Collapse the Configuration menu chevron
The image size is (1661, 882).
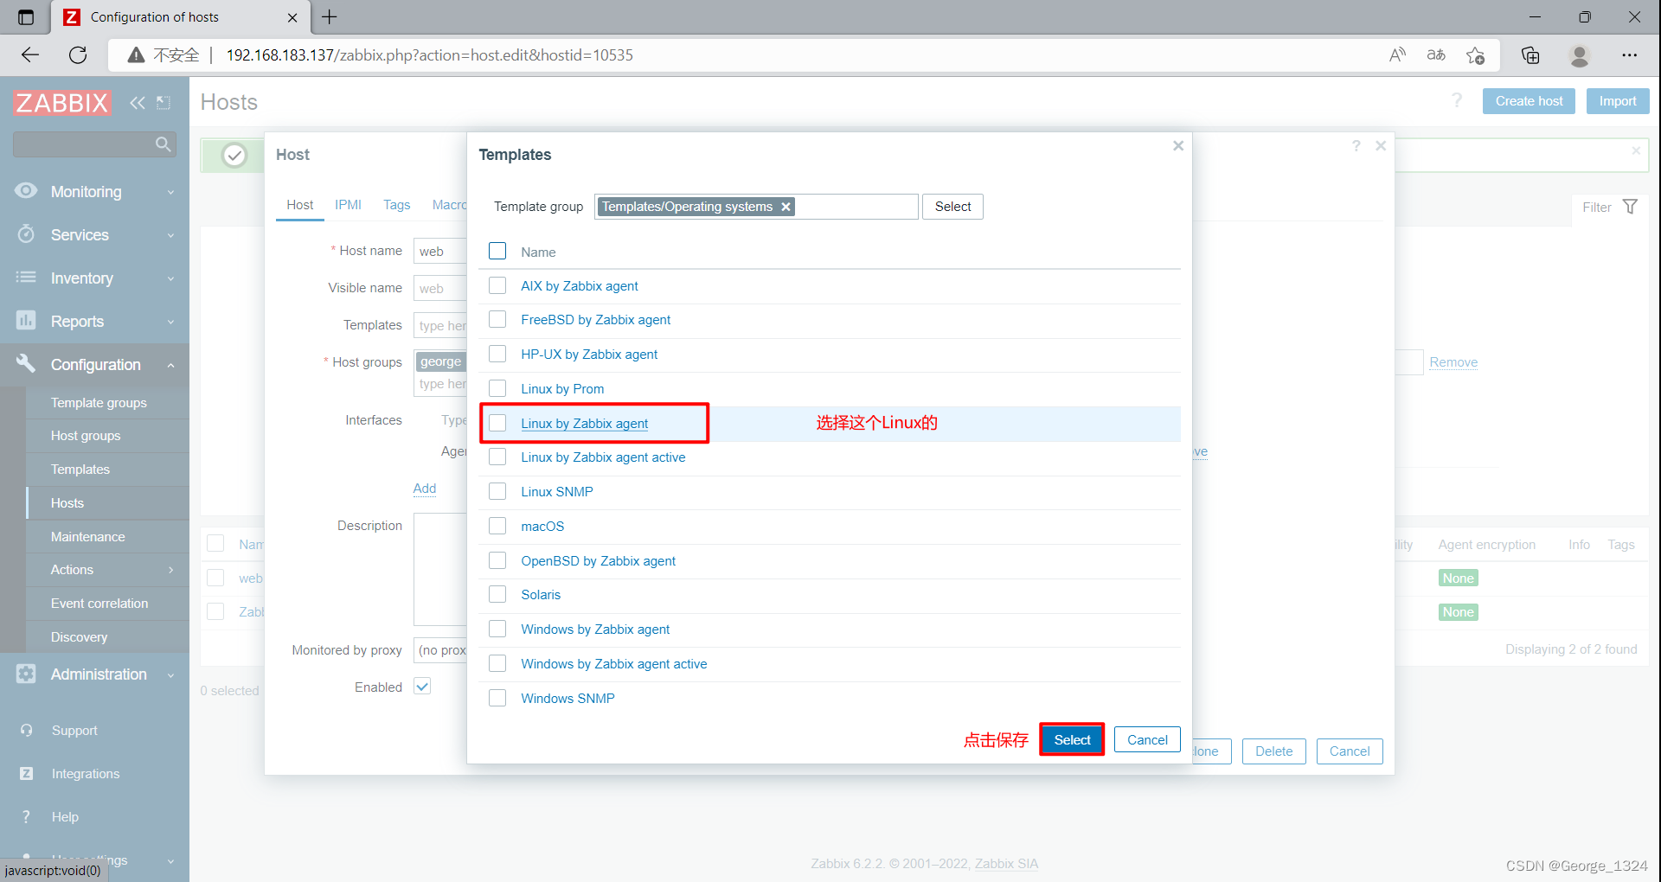[x=170, y=365]
